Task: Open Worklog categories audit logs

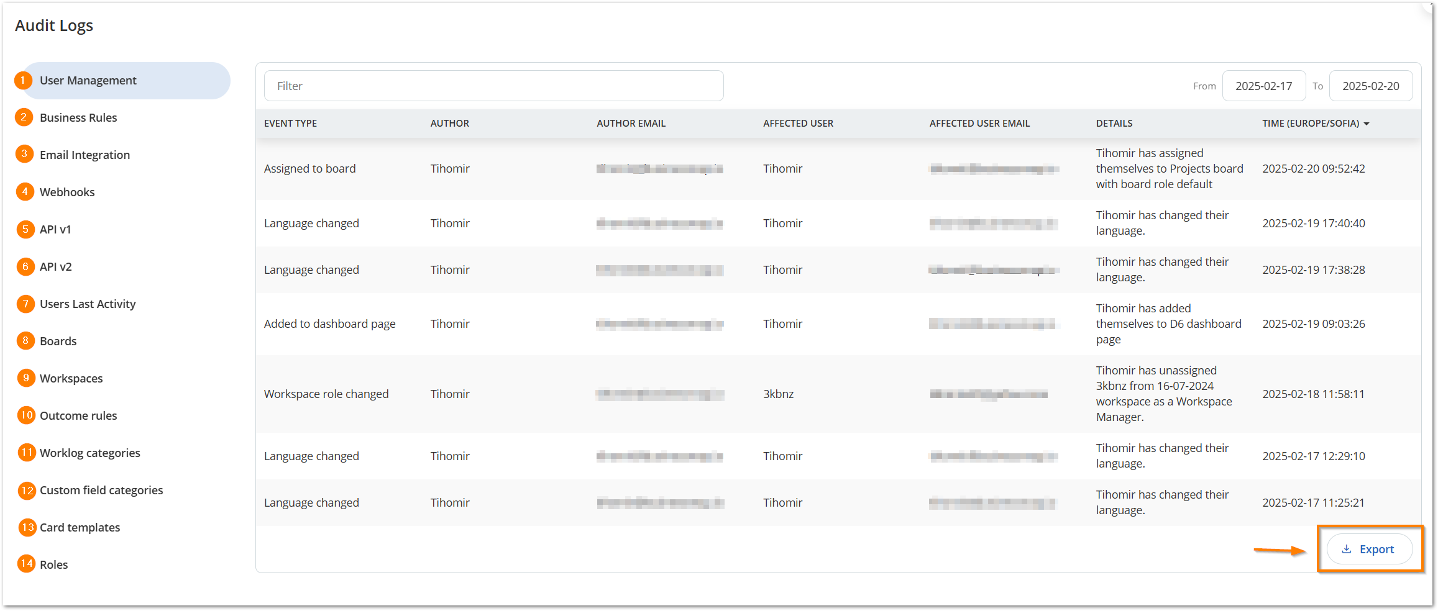Action: coord(89,453)
